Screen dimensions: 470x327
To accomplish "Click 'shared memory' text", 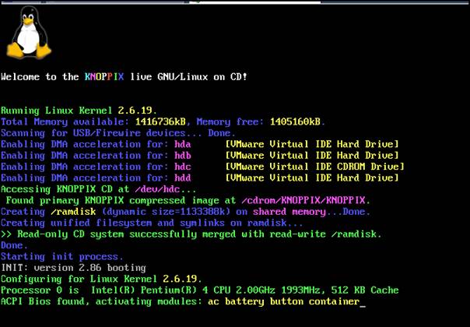I will click(289, 212).
